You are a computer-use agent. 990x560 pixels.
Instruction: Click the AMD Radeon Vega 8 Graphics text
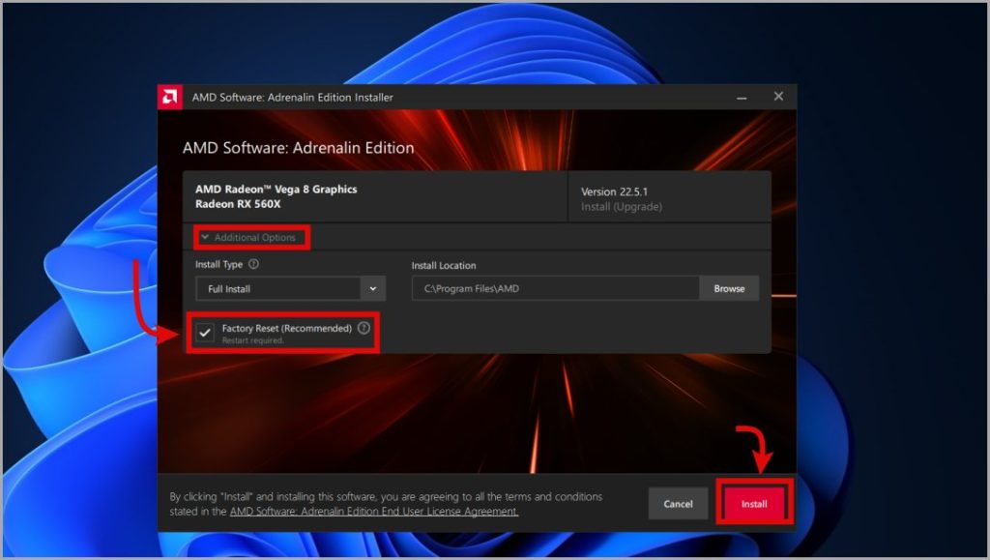pyautogui.click(x=276, y=189)
